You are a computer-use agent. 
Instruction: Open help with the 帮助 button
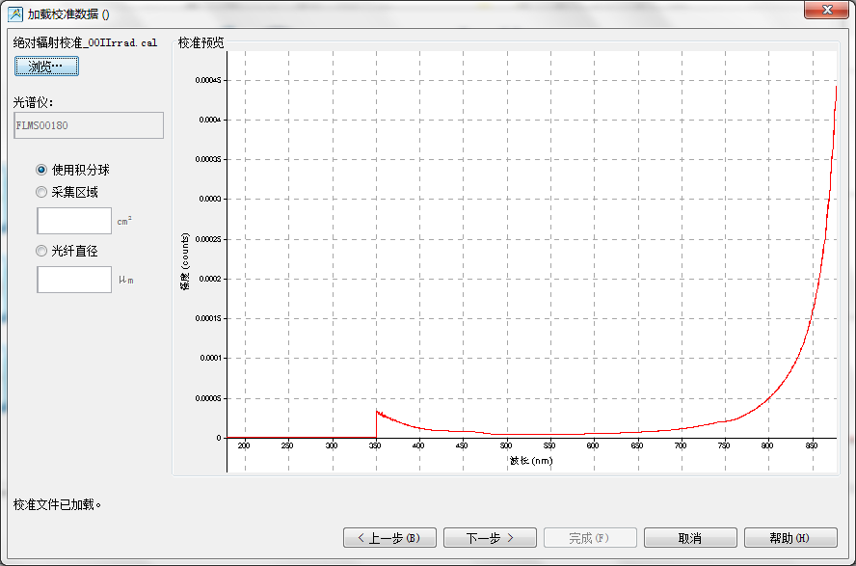click(790, 538)
